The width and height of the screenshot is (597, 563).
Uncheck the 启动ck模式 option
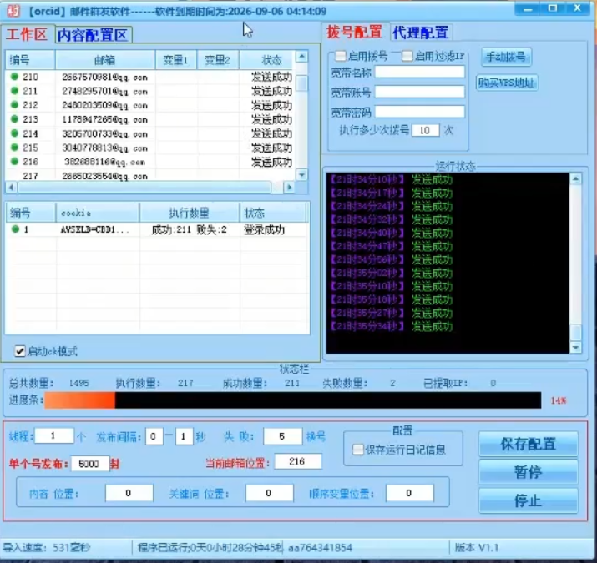[x=20, y=351]
